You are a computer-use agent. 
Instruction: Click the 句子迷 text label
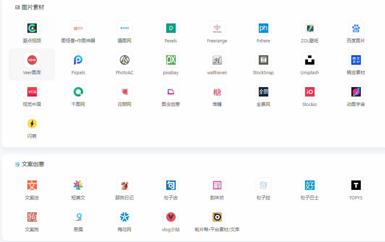(x=171, y=198)
